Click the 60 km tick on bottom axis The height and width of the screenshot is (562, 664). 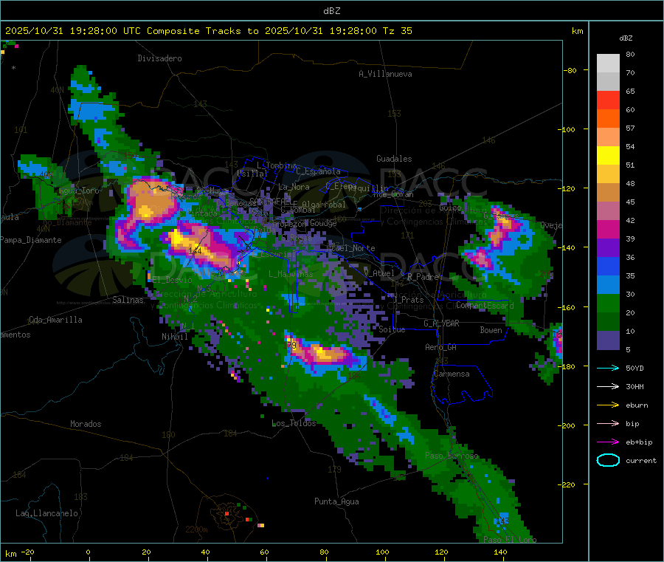[x=264, y=552]
